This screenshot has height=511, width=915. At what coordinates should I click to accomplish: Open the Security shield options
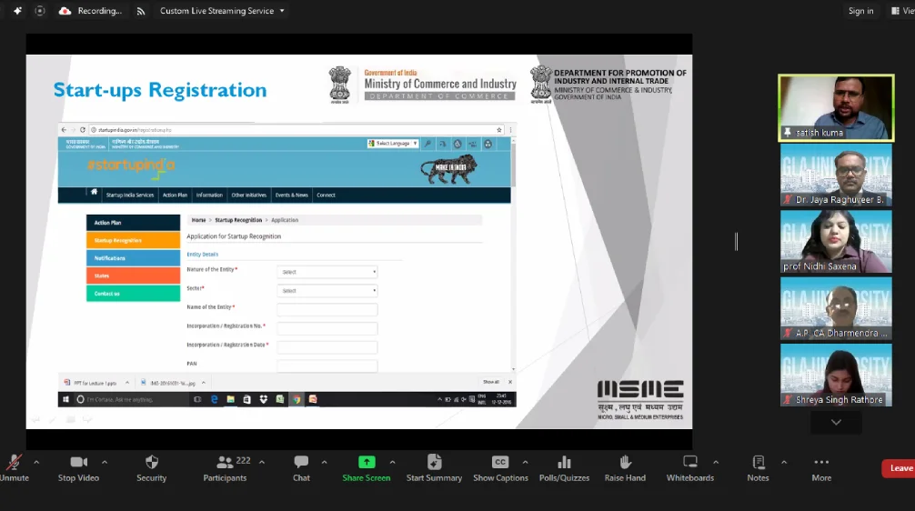pyautogui.click(x=152, y=468)
